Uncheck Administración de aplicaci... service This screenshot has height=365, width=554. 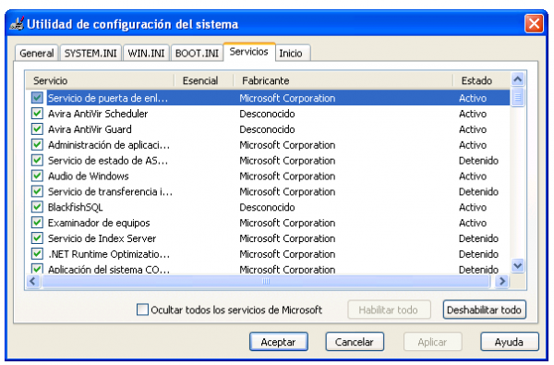pyautogui.click(x=37, y=144)
